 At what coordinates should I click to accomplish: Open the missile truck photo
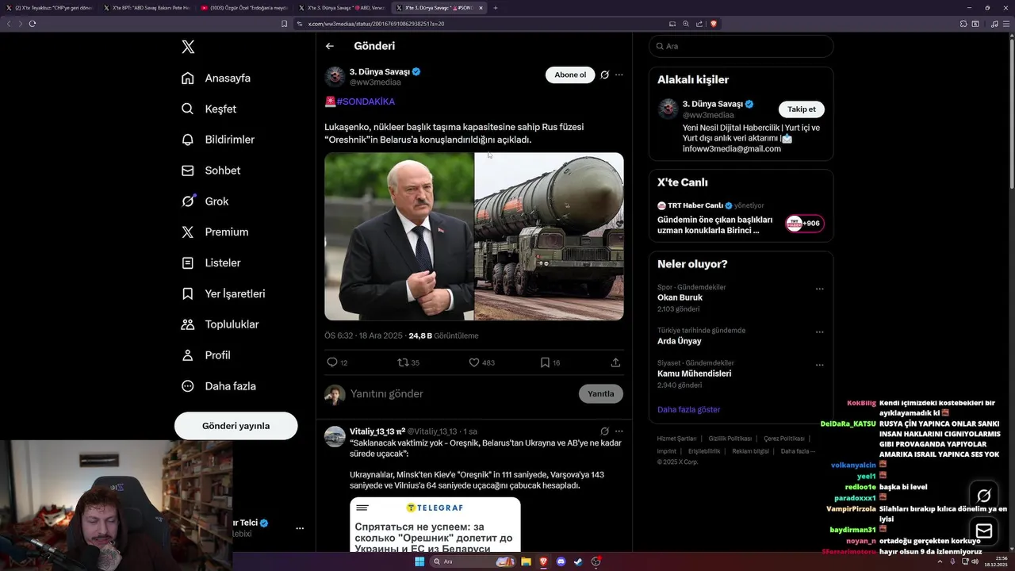click(550, 236)
